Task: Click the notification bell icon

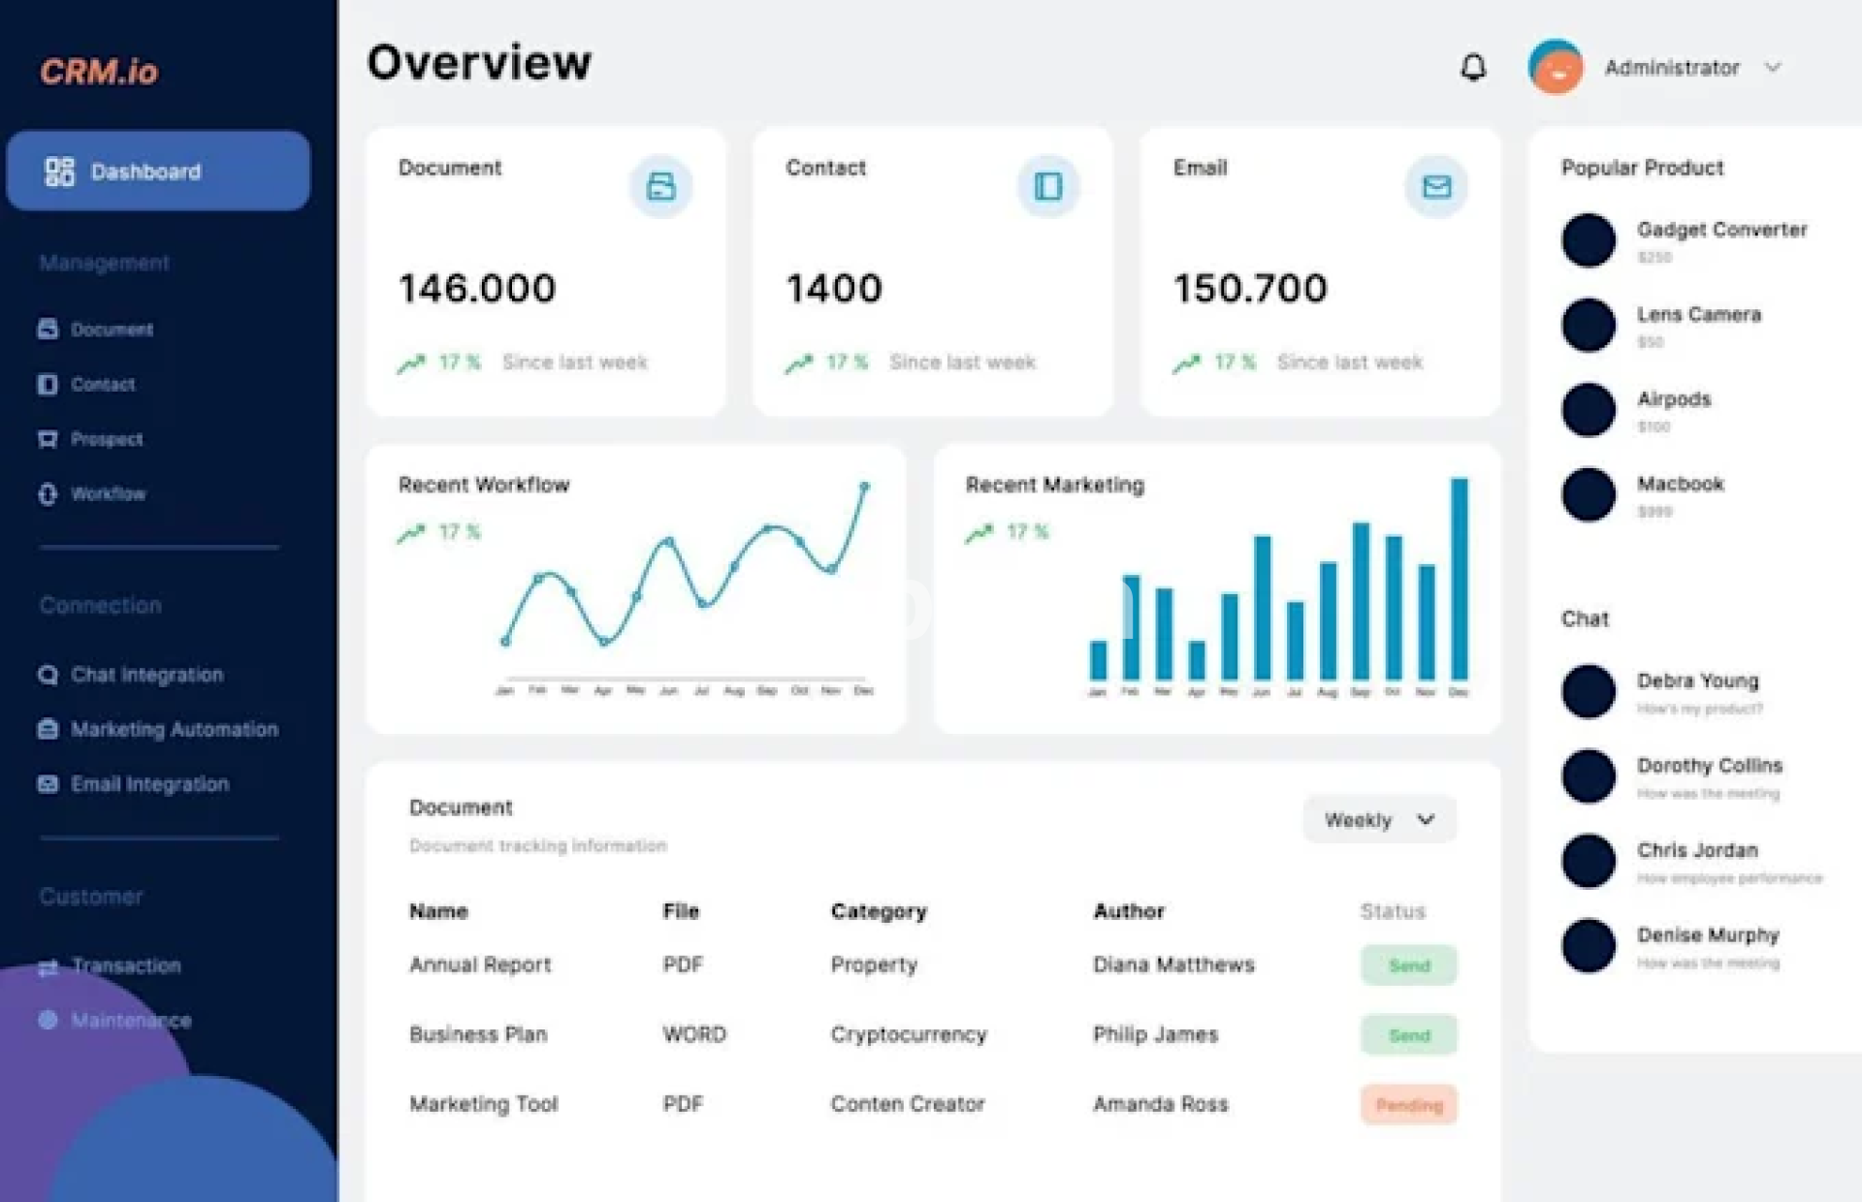Action: click(x=1473, y=67)
